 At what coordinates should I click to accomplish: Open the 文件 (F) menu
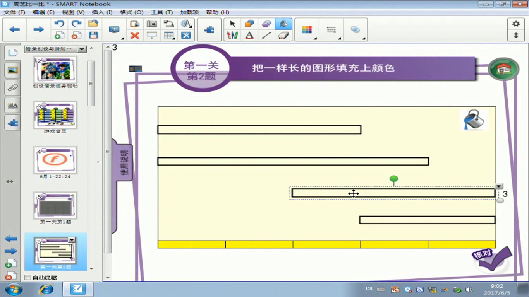pyautogui.click(x=14, y=12)
